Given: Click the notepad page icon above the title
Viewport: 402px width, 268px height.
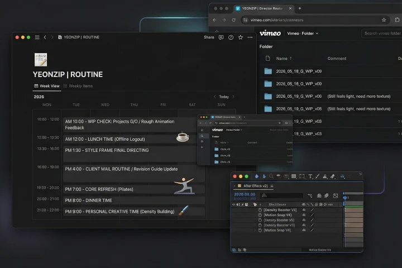Looking at the screenshot, I should 41,60.
